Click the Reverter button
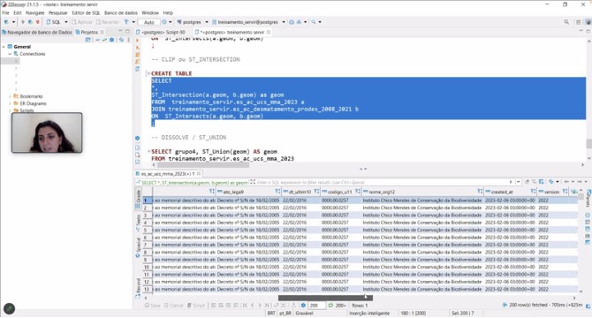The height and width of the screenshot is (318, 592). coord(108,22)
